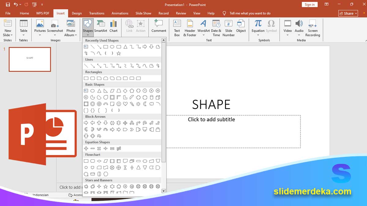This screenshot has height=206, width=367.
Task: Click the Date & Time button
Action: click(x=216, y=28)
